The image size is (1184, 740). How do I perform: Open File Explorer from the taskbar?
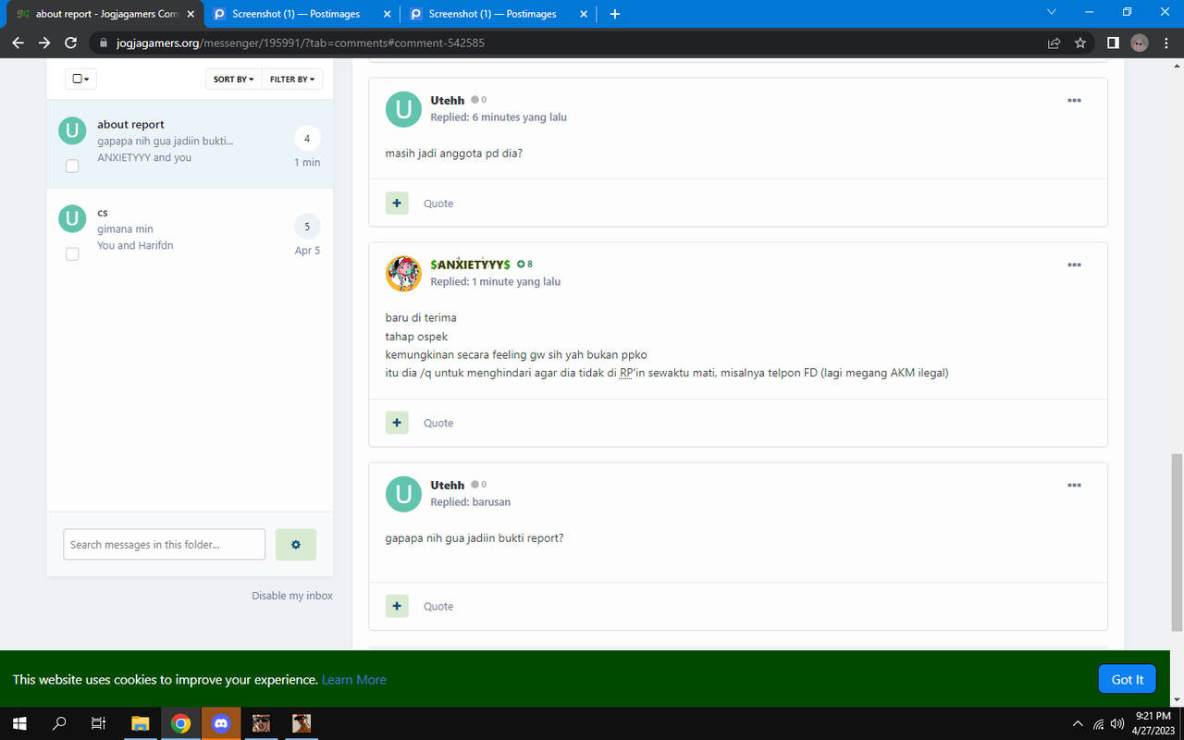[x=140, y=723]
